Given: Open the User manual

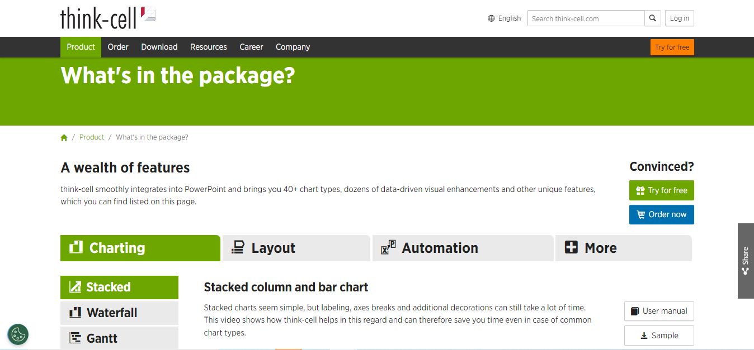Looking at the screenshot, I should [659, 311].
